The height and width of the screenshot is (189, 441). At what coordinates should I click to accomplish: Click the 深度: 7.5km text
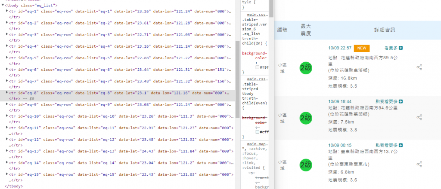(341, 122)
